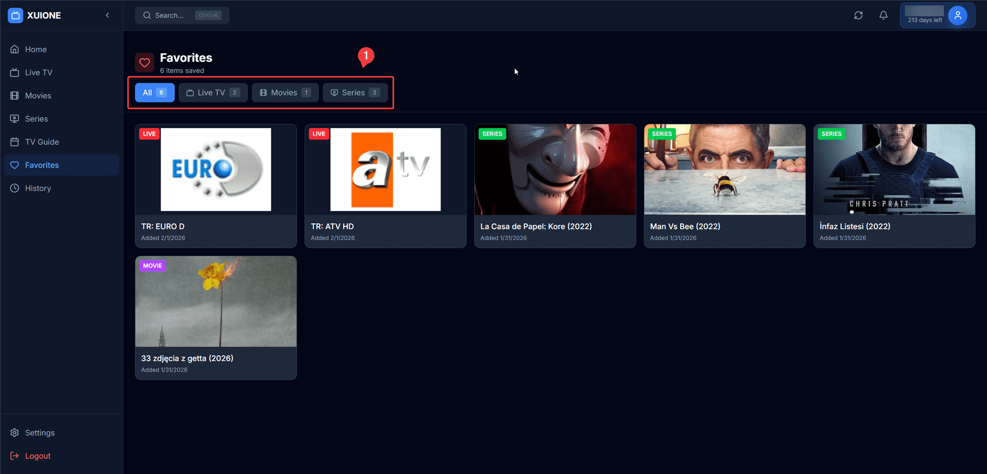The image size is (987, 474).
Task: Click Logout at the bottom of the sidebar
Action: coord(37,455)
